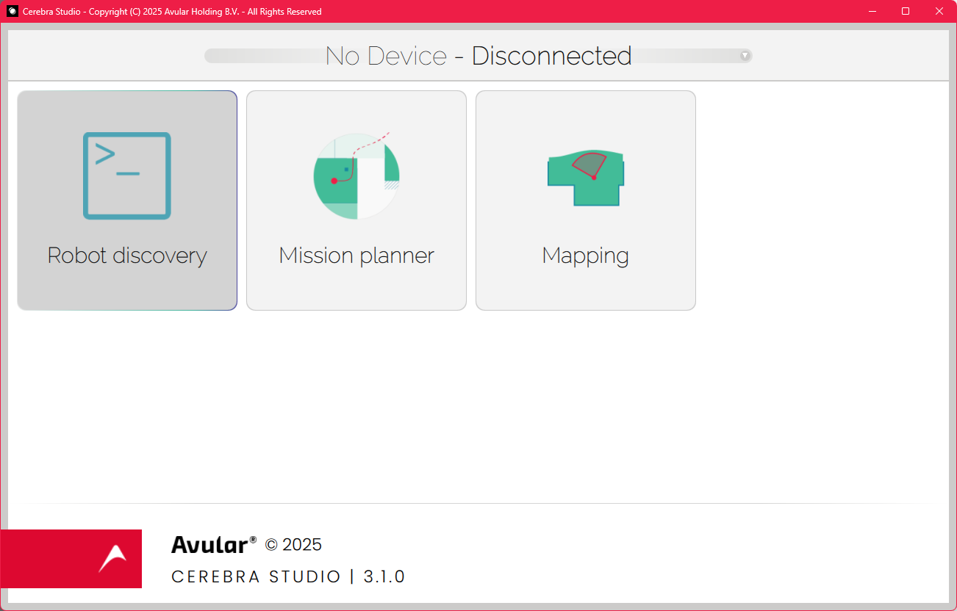Click the Mapping sensor cone icon

(586, 178)
